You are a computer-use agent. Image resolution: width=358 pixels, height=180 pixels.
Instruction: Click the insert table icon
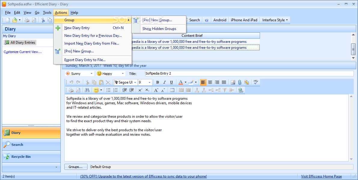pos(172,90)
